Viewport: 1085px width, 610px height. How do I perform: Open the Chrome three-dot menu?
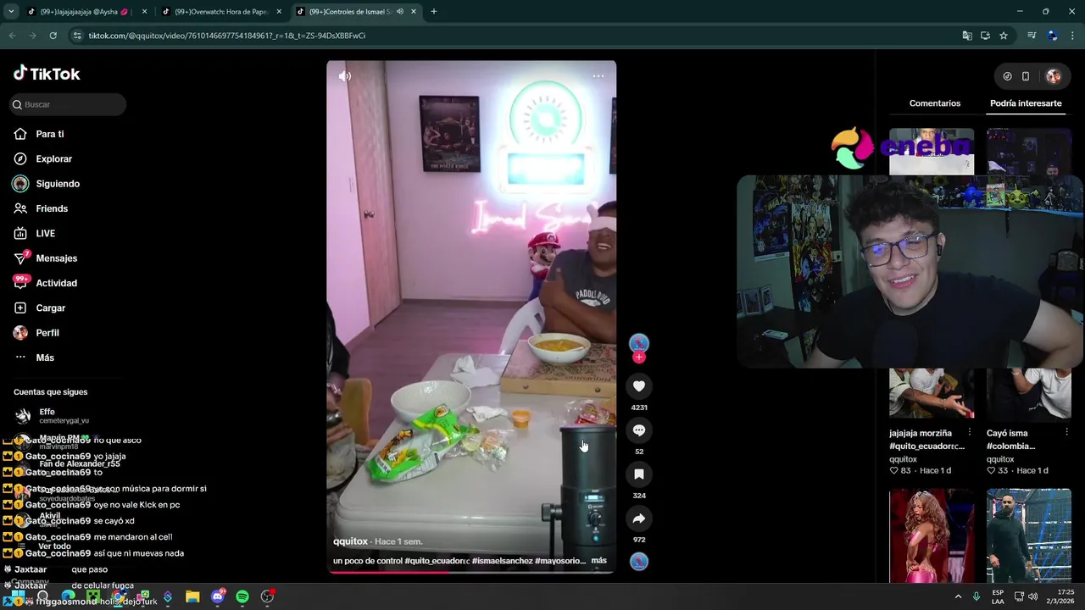tap(1073, 36)
